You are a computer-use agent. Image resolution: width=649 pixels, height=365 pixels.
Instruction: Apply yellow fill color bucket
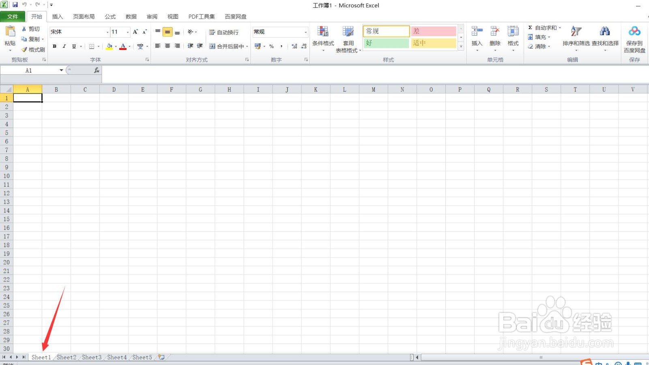[x=109, y=46]
